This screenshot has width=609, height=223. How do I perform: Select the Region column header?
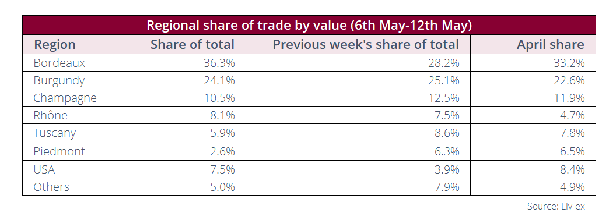72,44
